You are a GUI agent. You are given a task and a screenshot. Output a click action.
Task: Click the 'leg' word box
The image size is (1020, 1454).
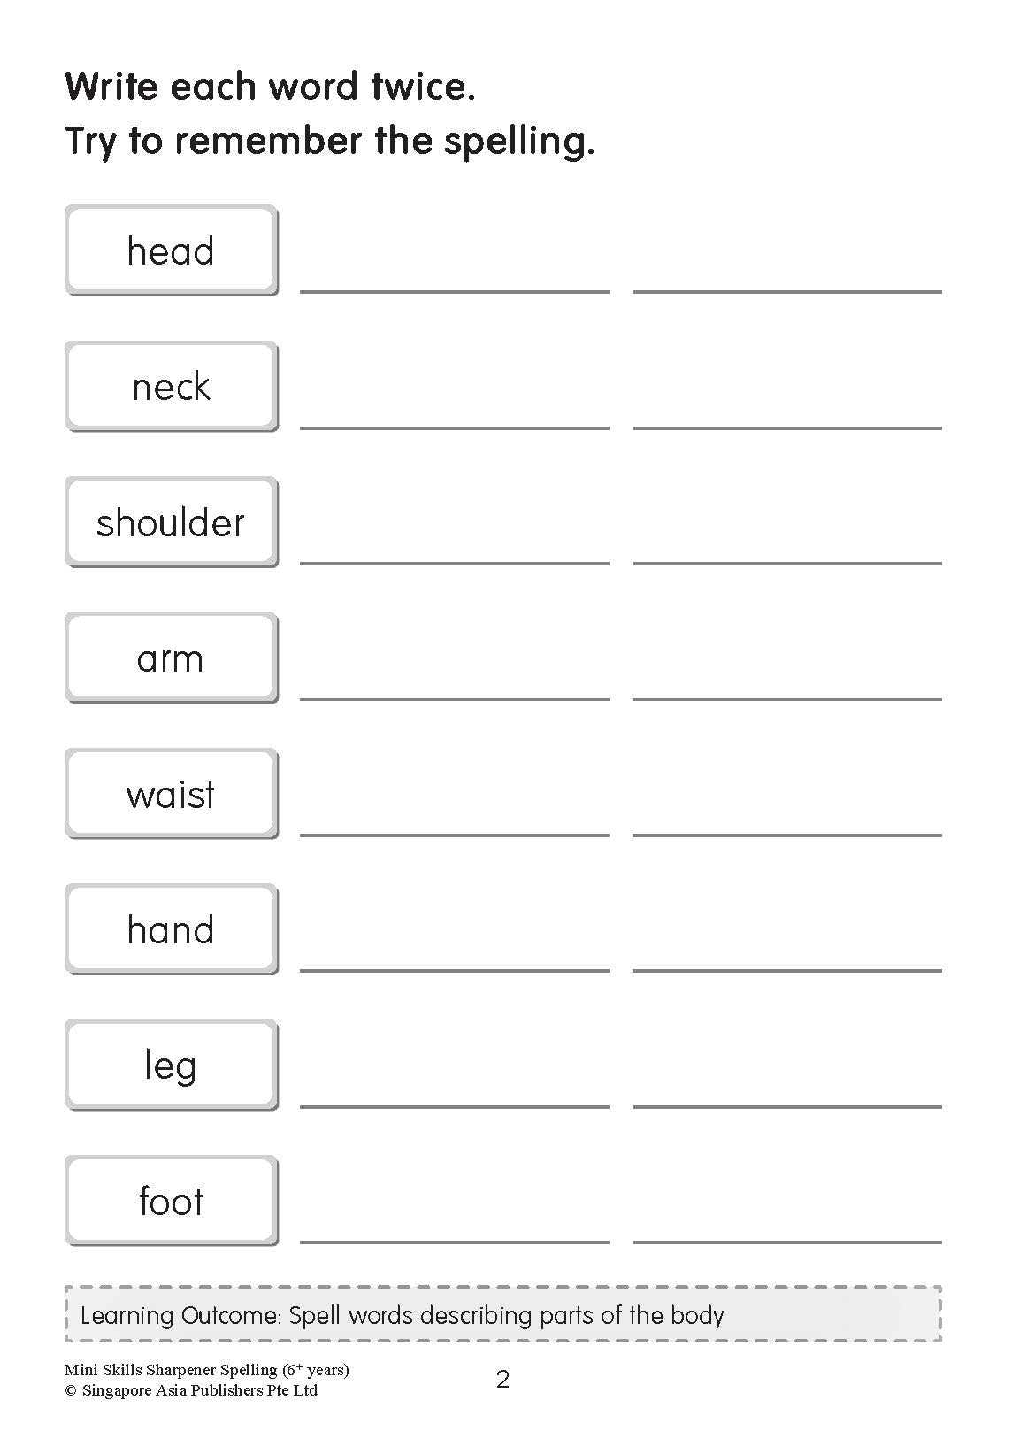(171, 1065)
